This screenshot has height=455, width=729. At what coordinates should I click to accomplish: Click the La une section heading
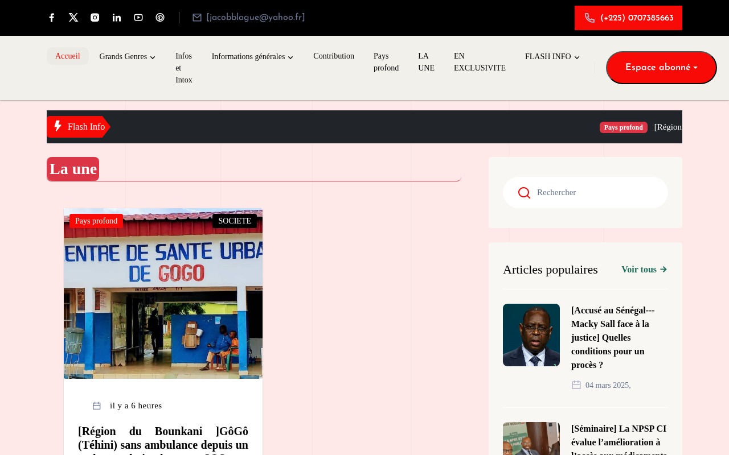click(x=73, y=169)
